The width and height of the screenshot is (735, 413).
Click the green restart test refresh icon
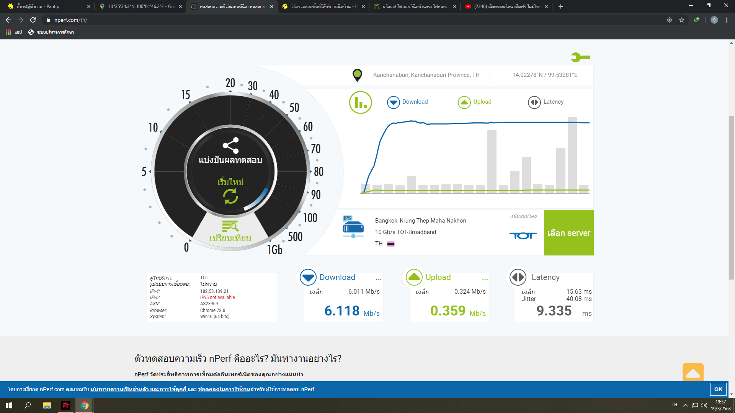coord(230,196)
